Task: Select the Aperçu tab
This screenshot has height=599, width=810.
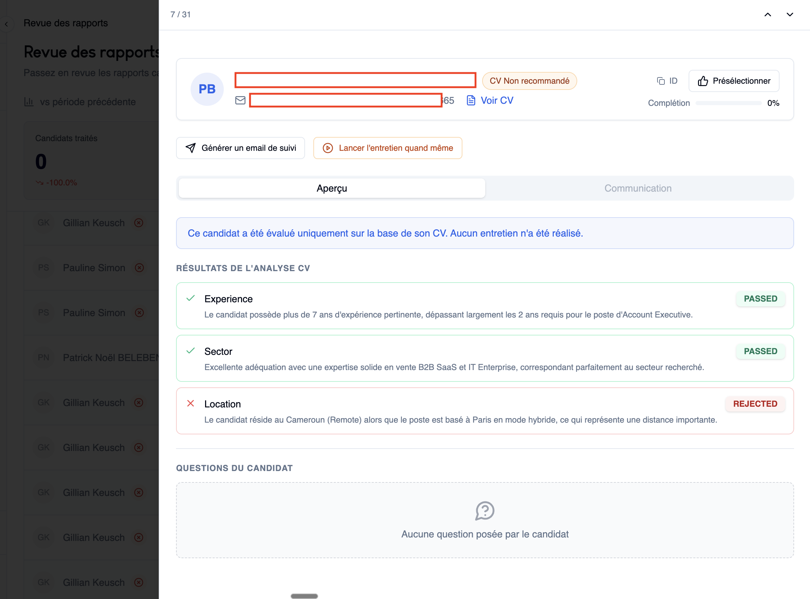Action: pyautogui.click(x=331, y=188)
